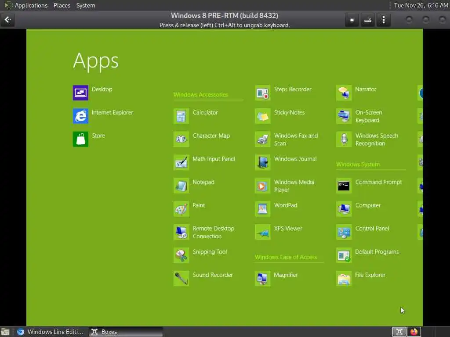Open the Windows Media Player icon
The width and height of the screenshot is (450, 337).
[262, 186]
